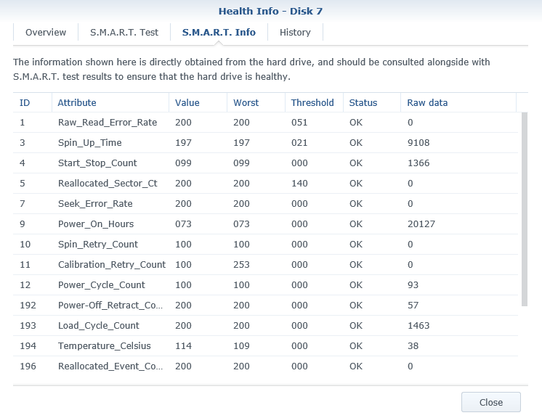
Task: Open the History tab
Action: (x=295, y=32)
